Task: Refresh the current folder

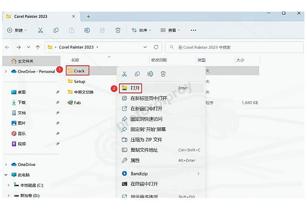Action: coord(156,47)
